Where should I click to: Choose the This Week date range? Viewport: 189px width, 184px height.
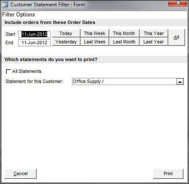pos(94,33)
